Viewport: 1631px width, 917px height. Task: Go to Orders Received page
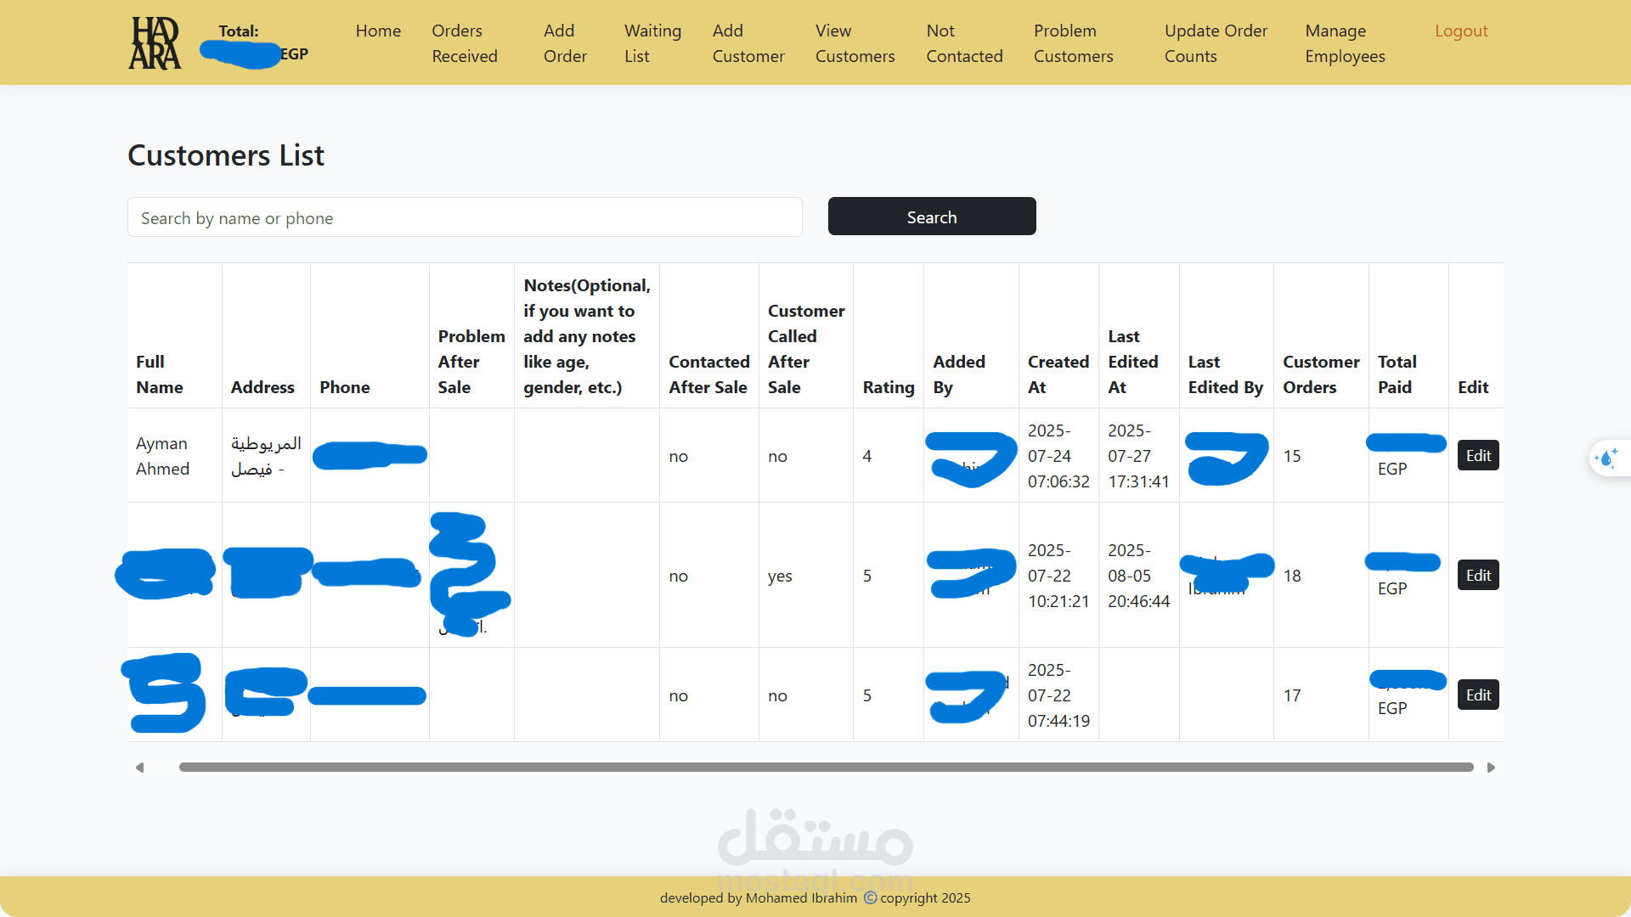[464, 43]
